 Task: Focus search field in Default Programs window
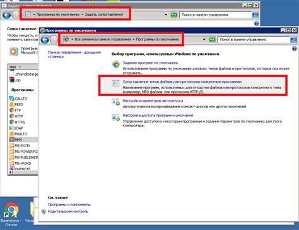254,39
